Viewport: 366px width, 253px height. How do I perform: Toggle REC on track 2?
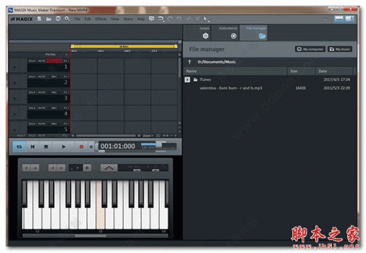pos(54,77)
